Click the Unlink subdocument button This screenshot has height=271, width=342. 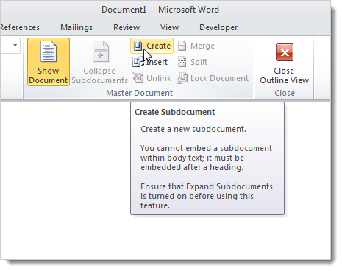point(152,78)
